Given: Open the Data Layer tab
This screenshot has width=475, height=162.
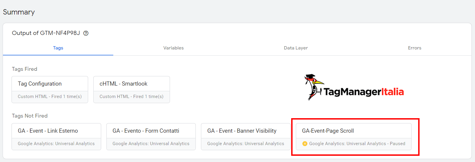Looking at the screenshot, I should click(296, 48).
